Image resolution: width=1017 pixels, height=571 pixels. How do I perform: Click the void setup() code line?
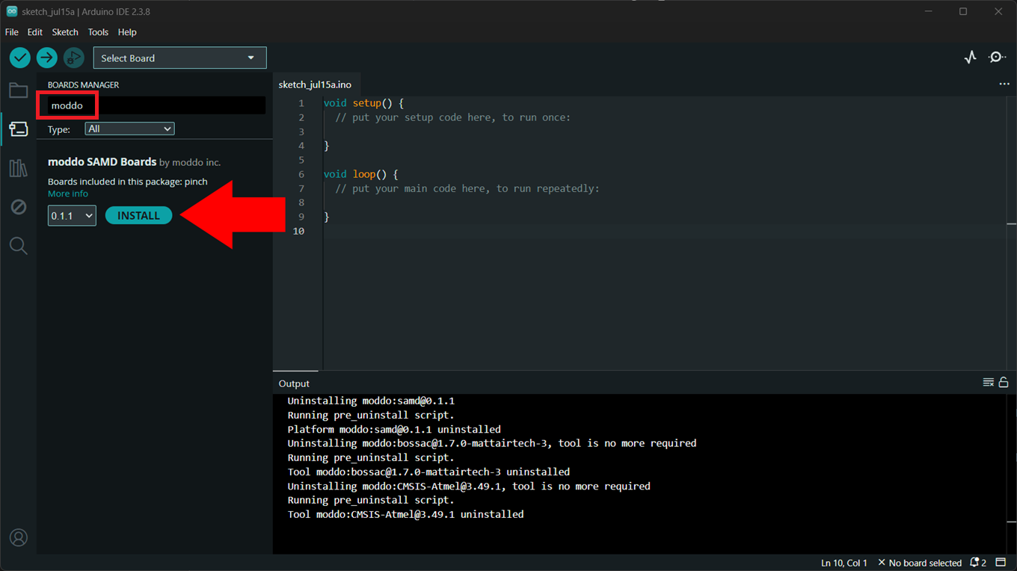(x=363, y=103)
